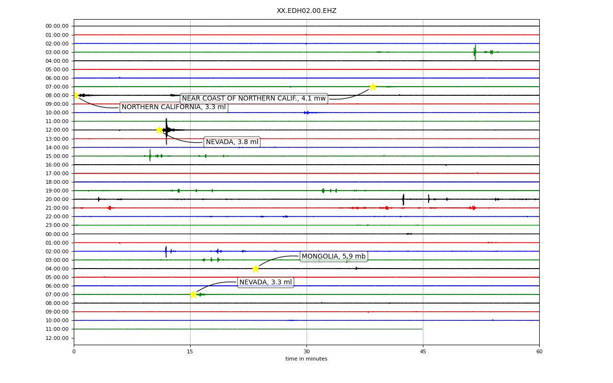This screenshot has width=613, height=383.
Task: Click the 15 tick label on time axis
Action: [x=190, y=352]
